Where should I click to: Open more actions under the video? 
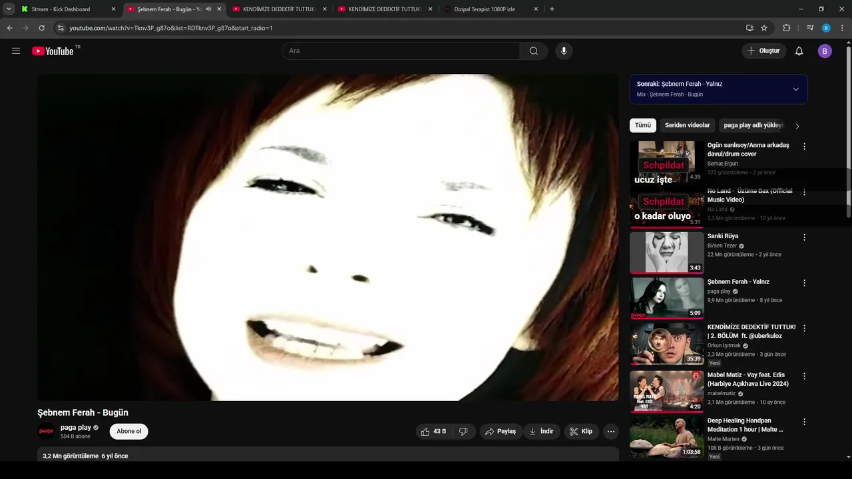click(x=610, y=431)
